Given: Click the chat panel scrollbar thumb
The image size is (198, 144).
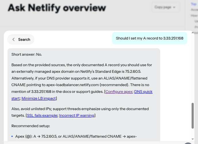Looking at the screenshot, I should (193, 116).
